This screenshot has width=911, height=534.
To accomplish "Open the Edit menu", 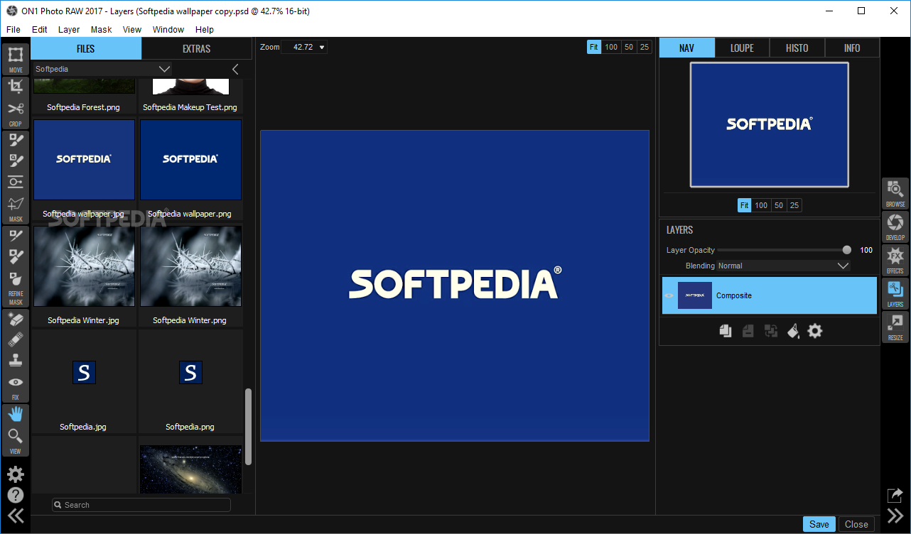I will click(40, 30).
